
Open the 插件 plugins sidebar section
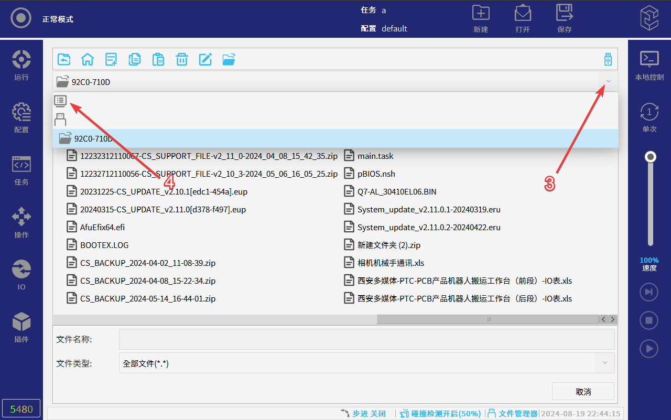click(x=21, y=327)
